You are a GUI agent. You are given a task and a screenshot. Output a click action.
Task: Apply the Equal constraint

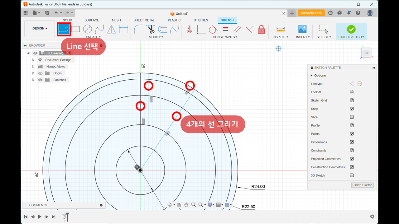225,29
